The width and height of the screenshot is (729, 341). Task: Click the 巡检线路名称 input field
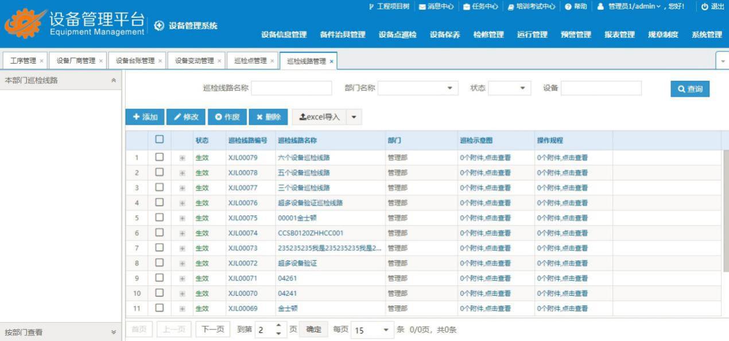[292, 88]
